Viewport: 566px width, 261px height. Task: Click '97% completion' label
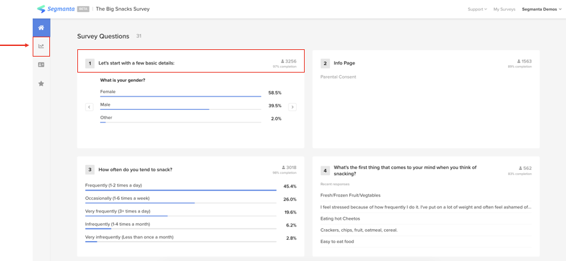285,67
